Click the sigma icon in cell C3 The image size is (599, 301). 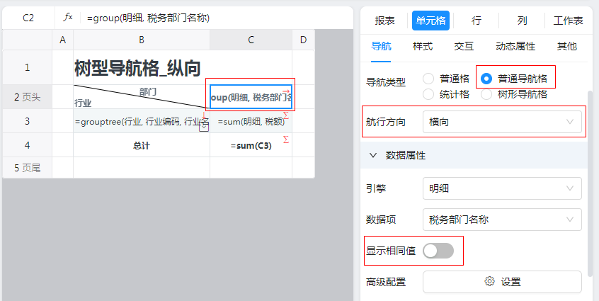coord(286,114)
